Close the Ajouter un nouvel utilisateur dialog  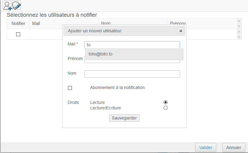coord(181,31)
